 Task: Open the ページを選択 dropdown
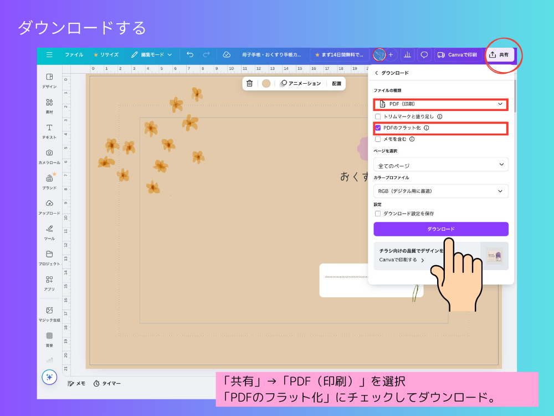click(x=440, y=164)
